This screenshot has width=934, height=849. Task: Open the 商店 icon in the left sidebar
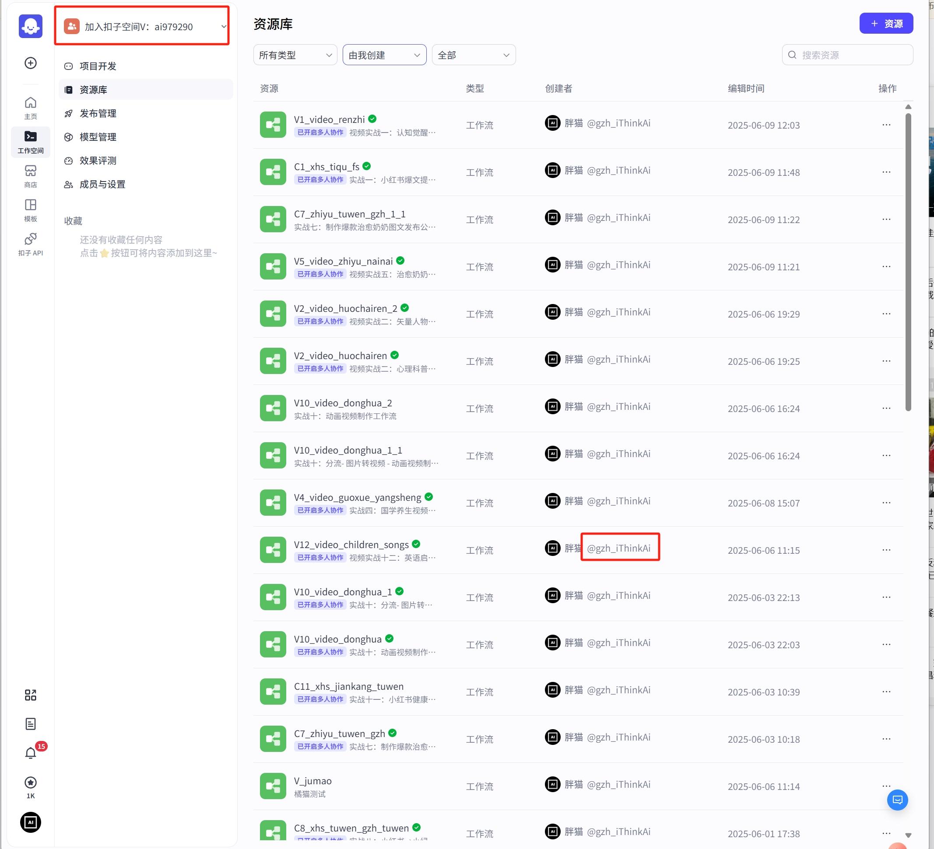tap(30, 176)
